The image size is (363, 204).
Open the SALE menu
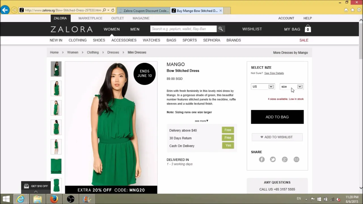(x=304, y=40)
